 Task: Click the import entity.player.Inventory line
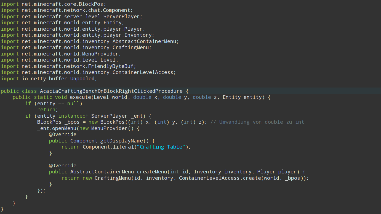coord(78,35)
